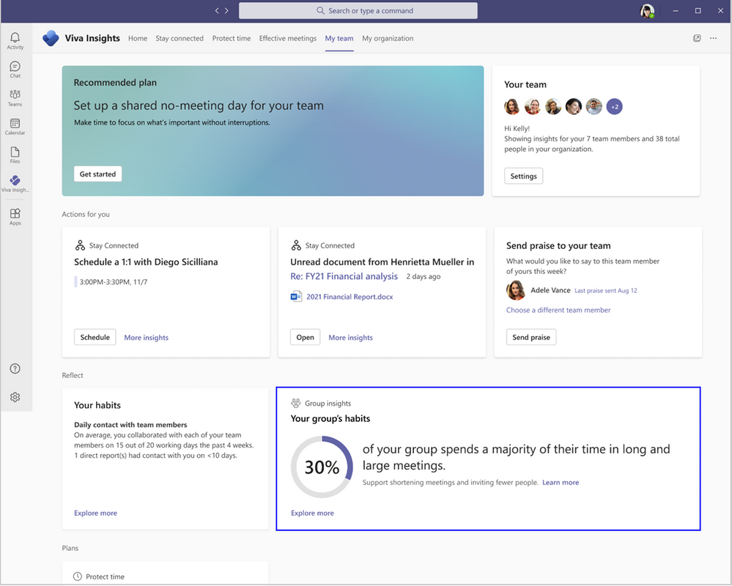Go forward with the right arrow
Screen dimensions: 732x586
coord(226,10)
